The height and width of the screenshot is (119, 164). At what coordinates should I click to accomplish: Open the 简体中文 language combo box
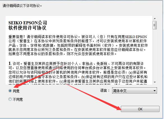[x=134, y=91]
